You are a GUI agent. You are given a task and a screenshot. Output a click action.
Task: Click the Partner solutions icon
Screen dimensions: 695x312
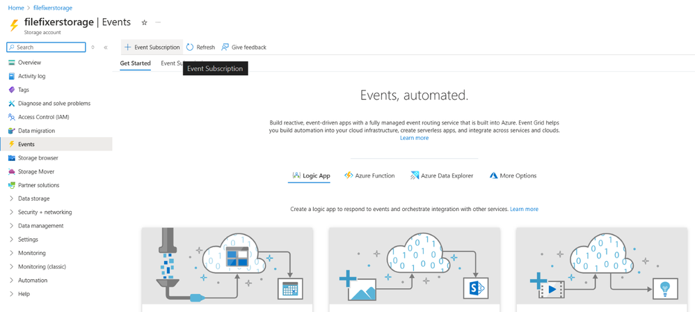coord(12,185)
